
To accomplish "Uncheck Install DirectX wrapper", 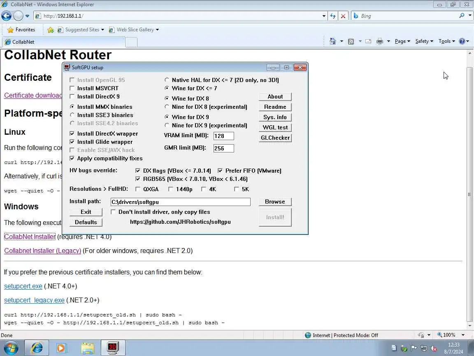I will click(x=72, y=133).
